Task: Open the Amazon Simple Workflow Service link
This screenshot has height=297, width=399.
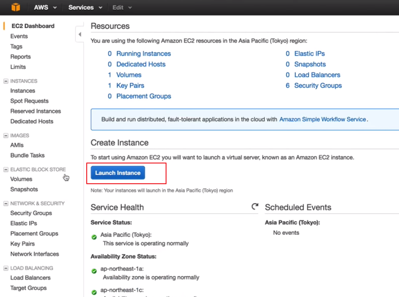Action: click(323, 119)
